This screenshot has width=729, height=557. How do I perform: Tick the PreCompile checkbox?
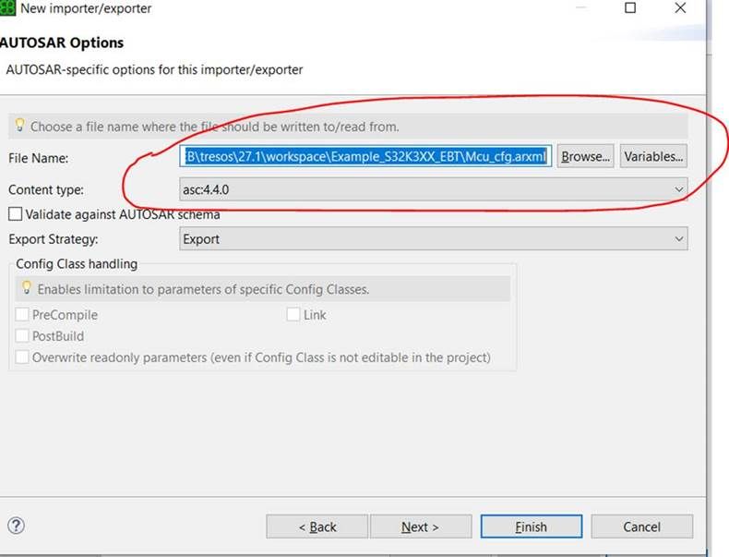(22, 315)
